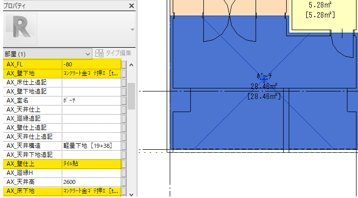Viewport: 358px width, 198px height.
Task: Click the small button beside AX_室名
Action: coord(124,101)
